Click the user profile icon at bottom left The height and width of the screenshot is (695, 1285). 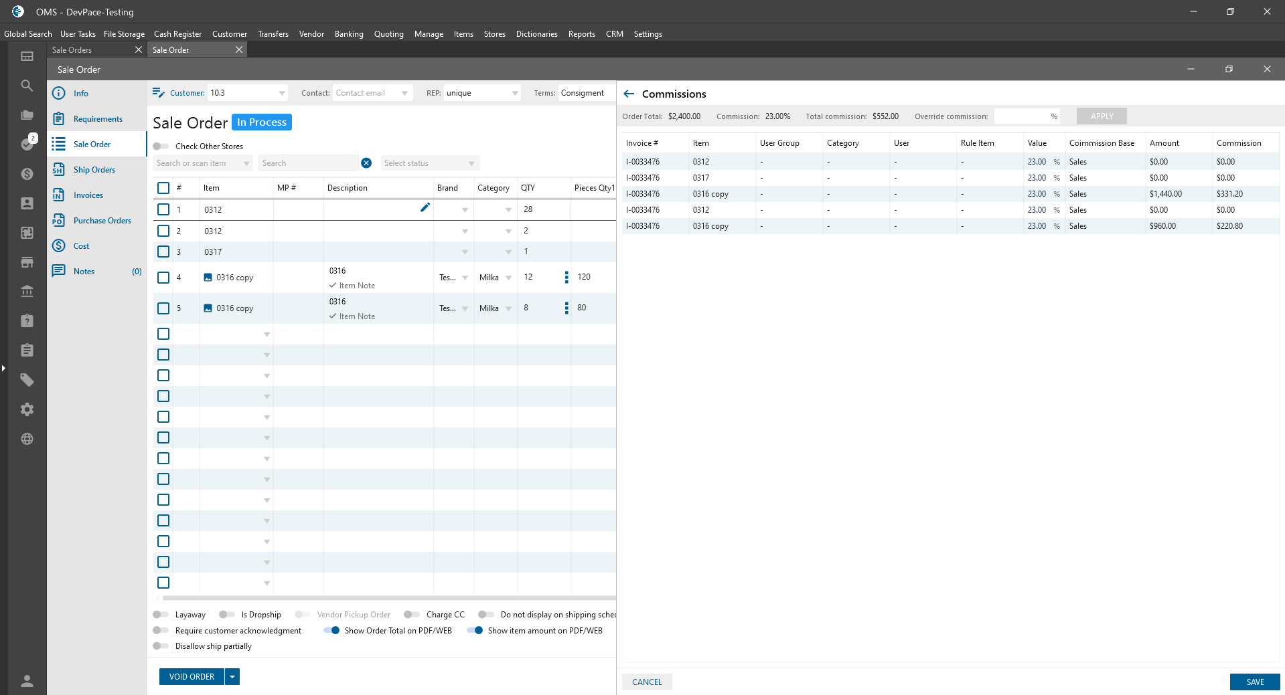[x=27, y=681]
